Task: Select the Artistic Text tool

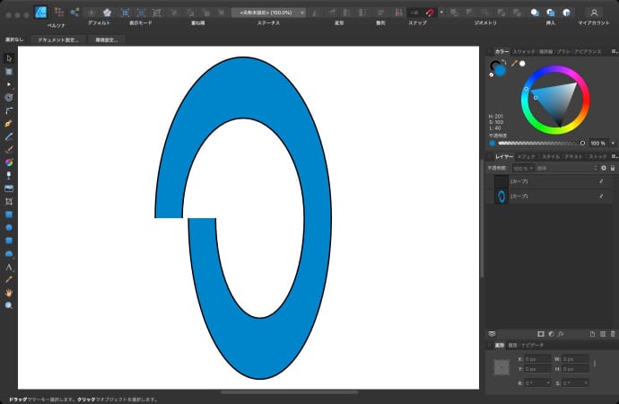Action: click(x=9, y=267)
